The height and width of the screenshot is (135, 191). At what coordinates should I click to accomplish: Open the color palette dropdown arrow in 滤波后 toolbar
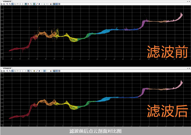point(52,71)
